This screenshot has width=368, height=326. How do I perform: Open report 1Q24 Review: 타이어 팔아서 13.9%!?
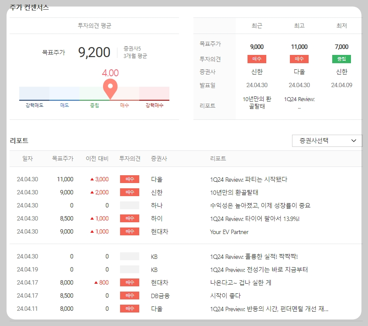click(255, 219)
